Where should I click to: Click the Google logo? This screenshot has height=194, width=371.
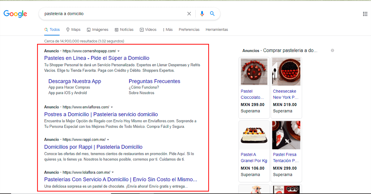point(15,14)
